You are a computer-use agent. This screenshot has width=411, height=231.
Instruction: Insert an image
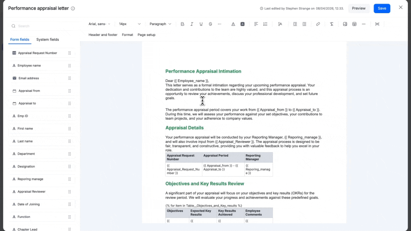(x=345, y=24)
